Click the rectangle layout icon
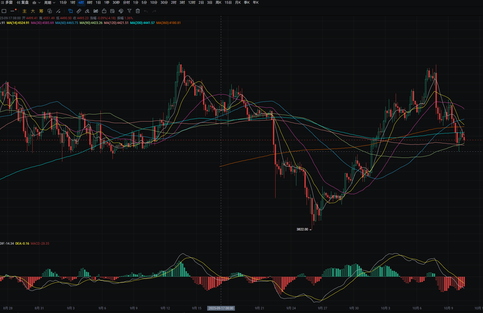The image size is (483, 313). tap(4, 11)
